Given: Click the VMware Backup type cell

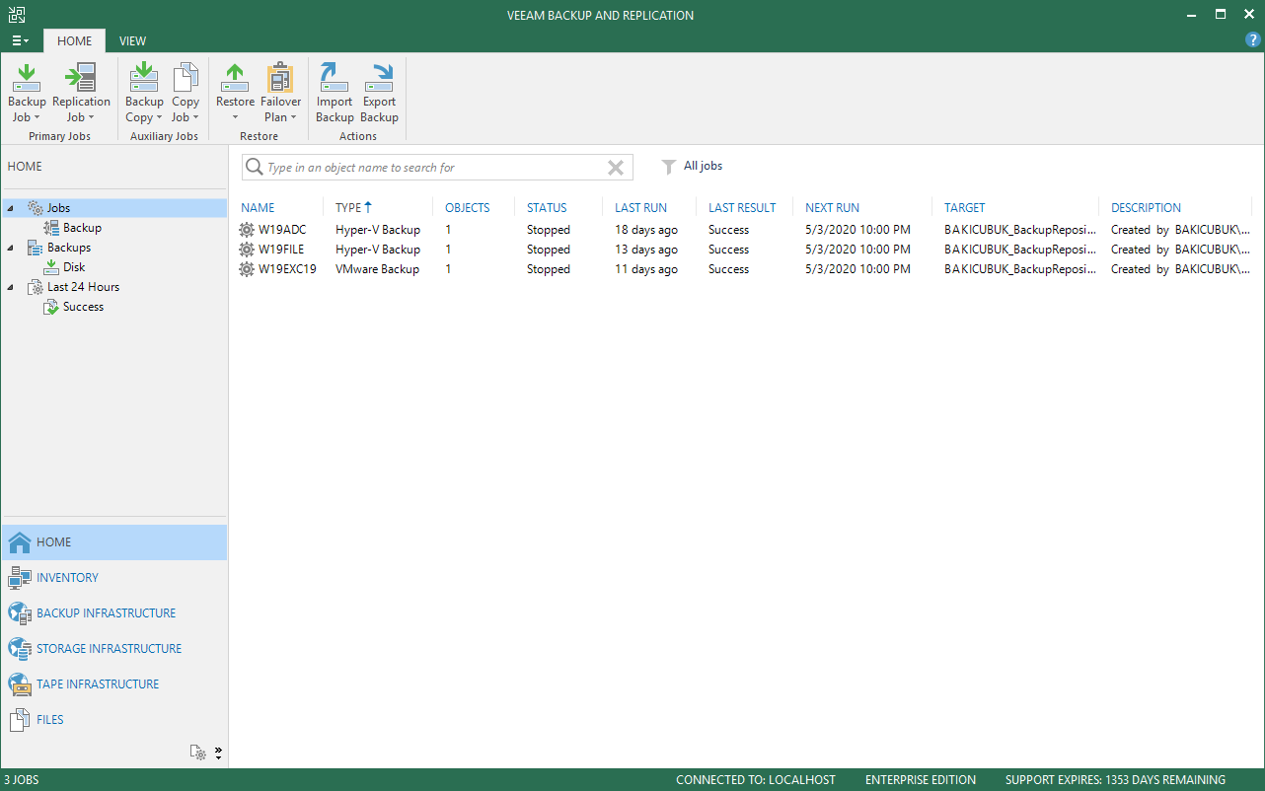Looking at the screenshot, I should 377,269.
